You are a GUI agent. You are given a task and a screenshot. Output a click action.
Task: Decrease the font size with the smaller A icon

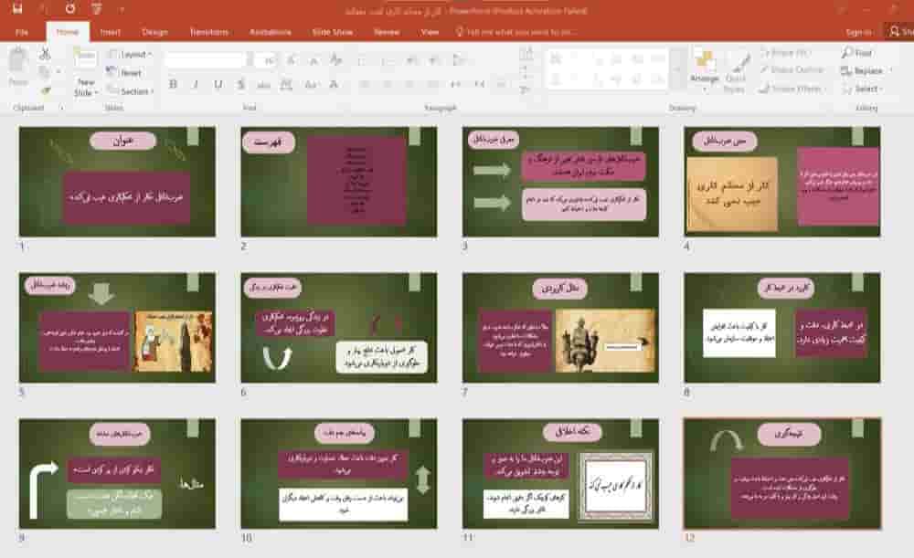coord(314,60)
